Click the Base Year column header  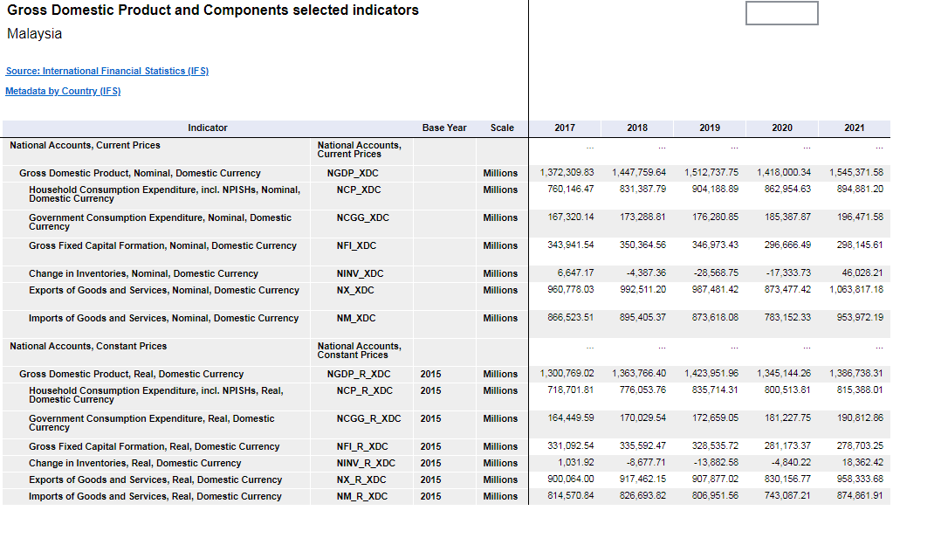coord(444,128)
